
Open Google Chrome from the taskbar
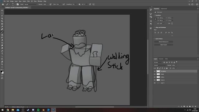[x=8, y=110]
